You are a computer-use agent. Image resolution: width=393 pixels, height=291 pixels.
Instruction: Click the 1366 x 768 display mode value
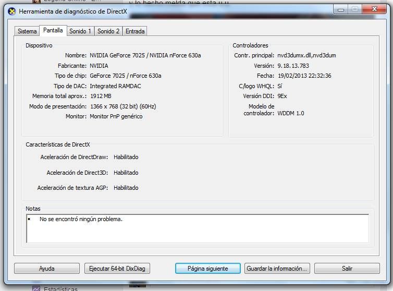122,106
